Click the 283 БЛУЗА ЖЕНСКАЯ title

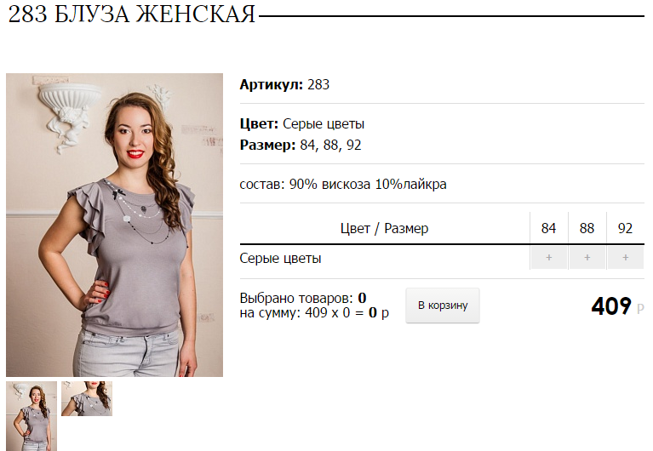[132, 14]
